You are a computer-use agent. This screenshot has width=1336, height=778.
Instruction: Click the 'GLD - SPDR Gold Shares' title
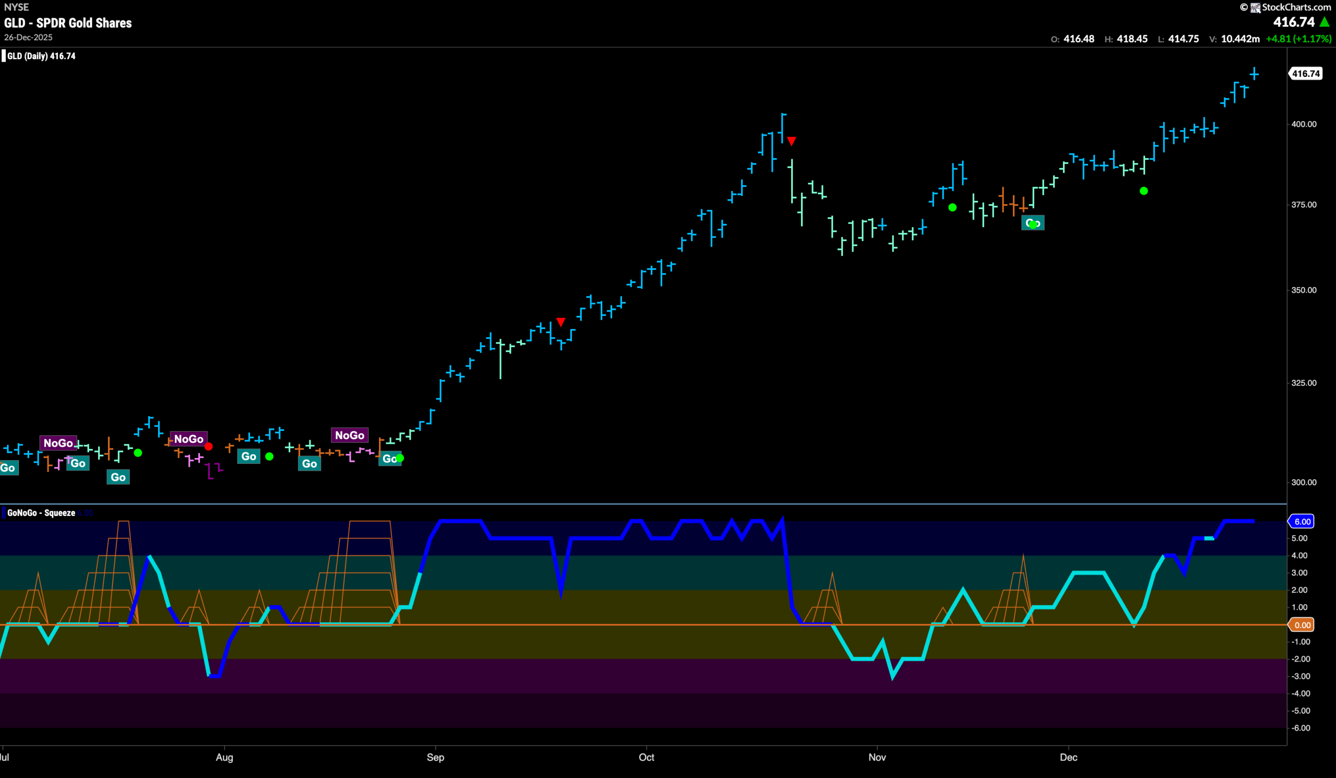tap(68, 23)
